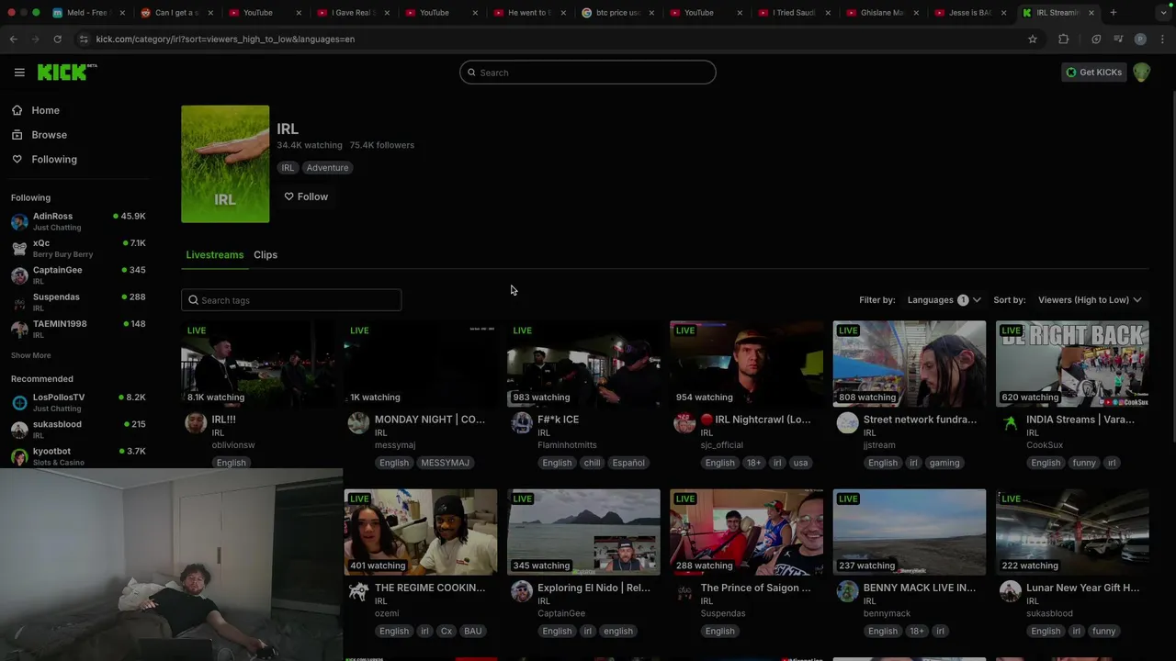Click the address bar URL

click(x=225, y=39)
